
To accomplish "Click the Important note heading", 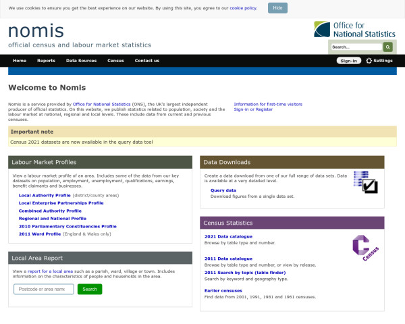I will point(32,132).
